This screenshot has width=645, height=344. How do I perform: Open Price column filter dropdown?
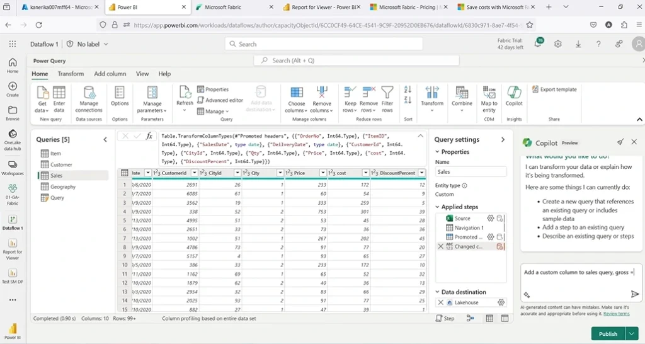323,173
